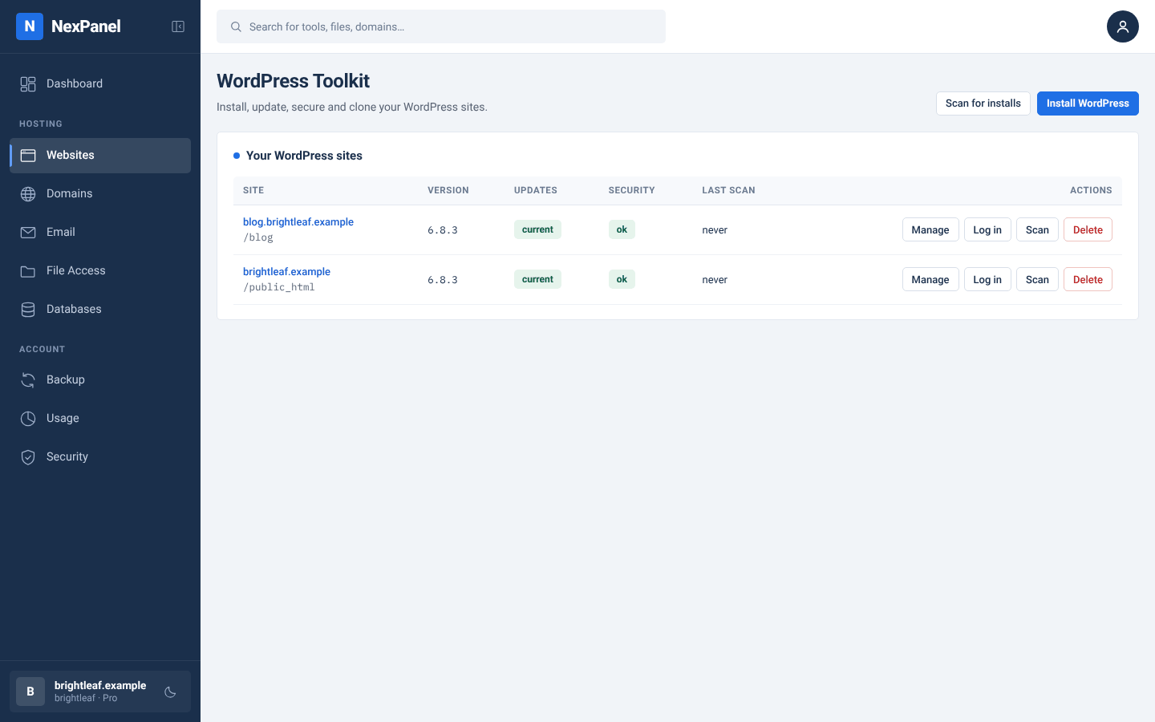Viewport: 1155px width, 722px height.
Task: Click the NexPanel logo icon
Action: [30, 26]
